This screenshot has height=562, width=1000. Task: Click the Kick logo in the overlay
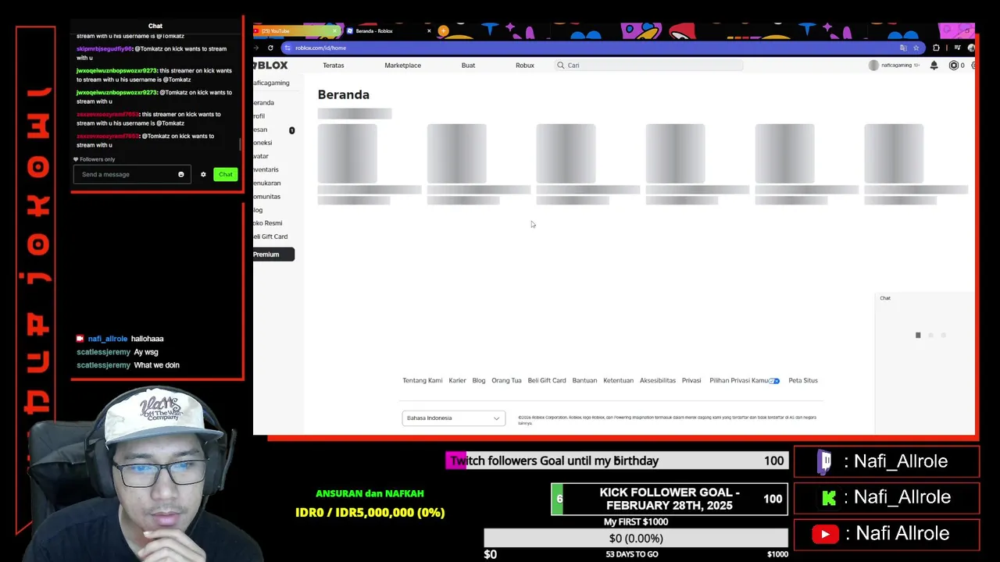point(829,497)
